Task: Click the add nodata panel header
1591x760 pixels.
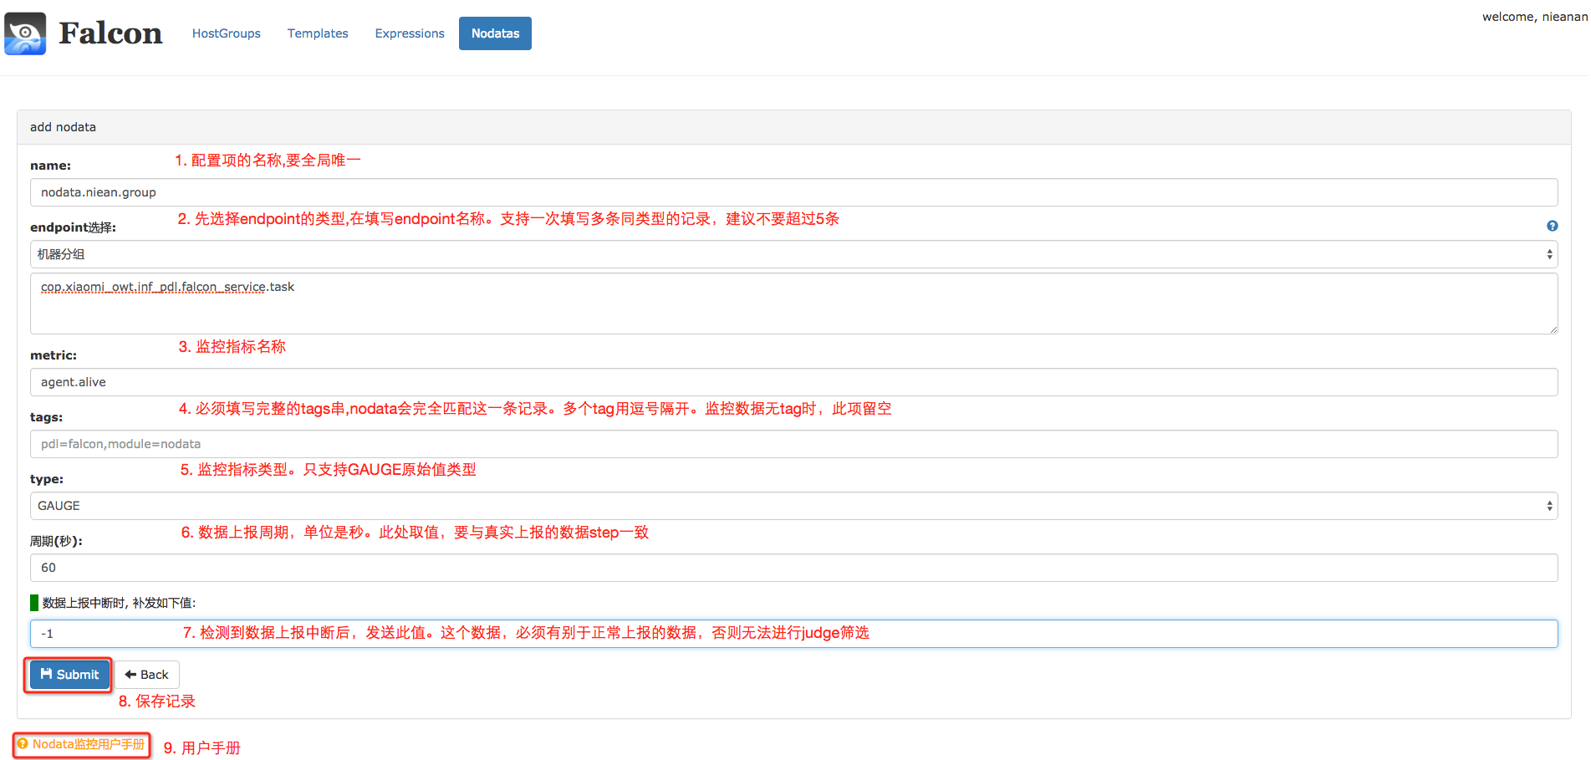Action: (793, 127)
